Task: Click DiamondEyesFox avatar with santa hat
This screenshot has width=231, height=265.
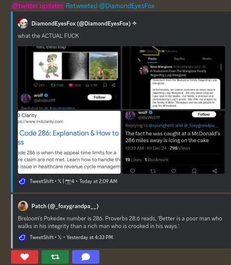Action: (x=23, y=23)
